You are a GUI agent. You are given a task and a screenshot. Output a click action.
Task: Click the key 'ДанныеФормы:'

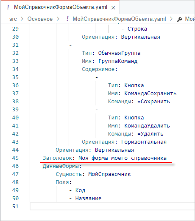(62, 166)
